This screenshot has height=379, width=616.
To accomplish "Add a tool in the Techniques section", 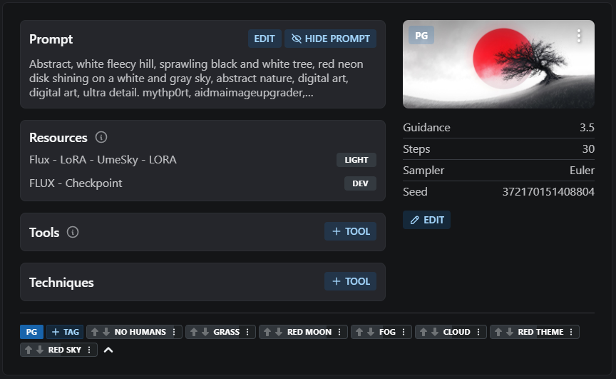I will click(x=350, y=281).
